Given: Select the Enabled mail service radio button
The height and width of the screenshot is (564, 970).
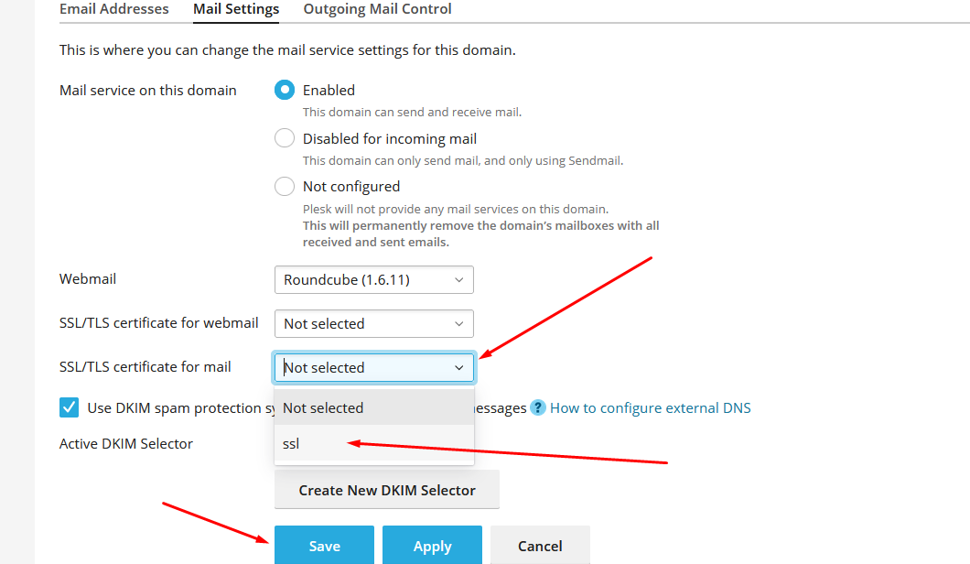Looking at the screenshot, I should (x=285, y=90).
